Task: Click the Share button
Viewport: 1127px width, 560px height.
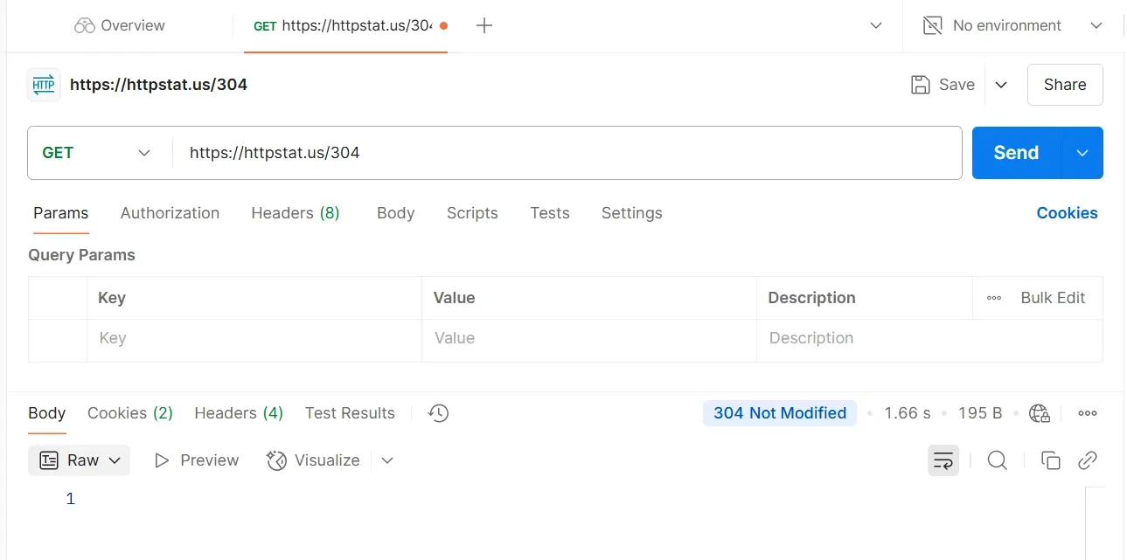Action: point(1065,85)
